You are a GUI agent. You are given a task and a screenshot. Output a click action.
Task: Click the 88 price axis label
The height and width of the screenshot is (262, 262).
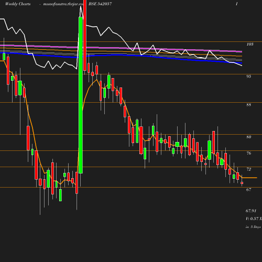pos(249,105)
